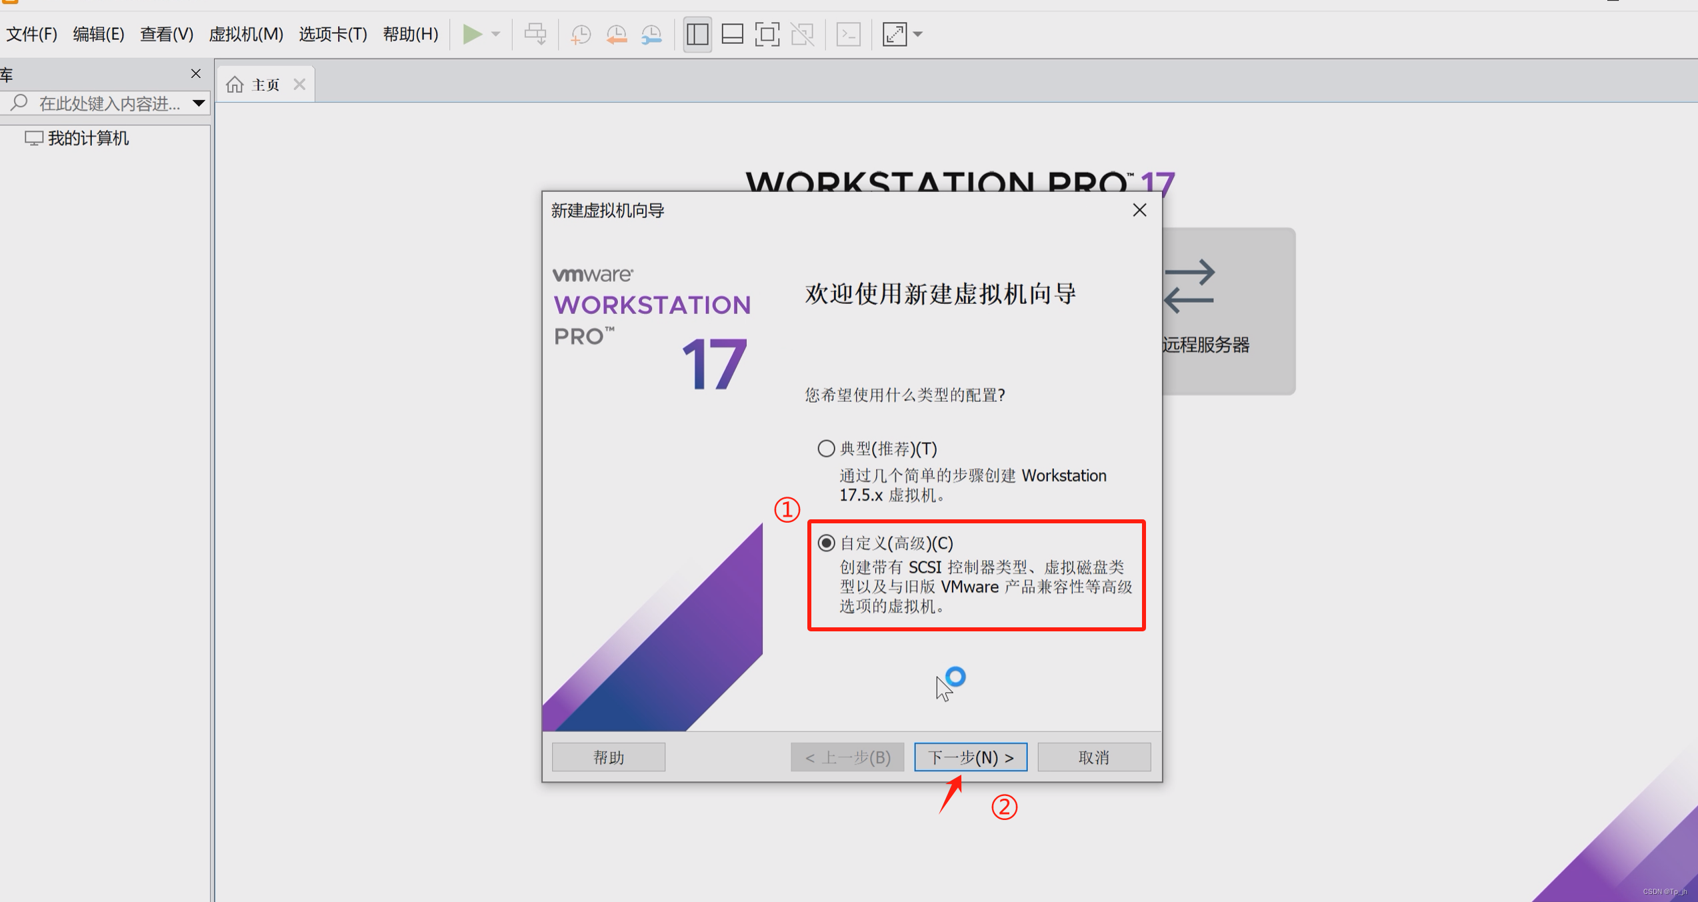This screenshot has width=1698, height=902.
Task: Open the 虚拟机(M) menu
Action: click(x=246, y=34)
